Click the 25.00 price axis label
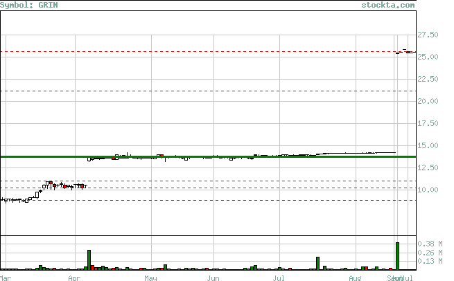The image size is (454, 281). (x=428, y=57)
